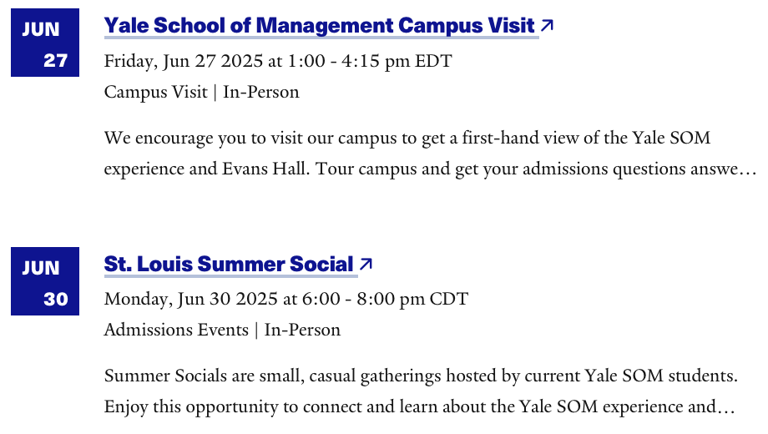Click In-Person label of the Campus Visit event
Viewport: 768px width, 434px height.
[261, 92]
